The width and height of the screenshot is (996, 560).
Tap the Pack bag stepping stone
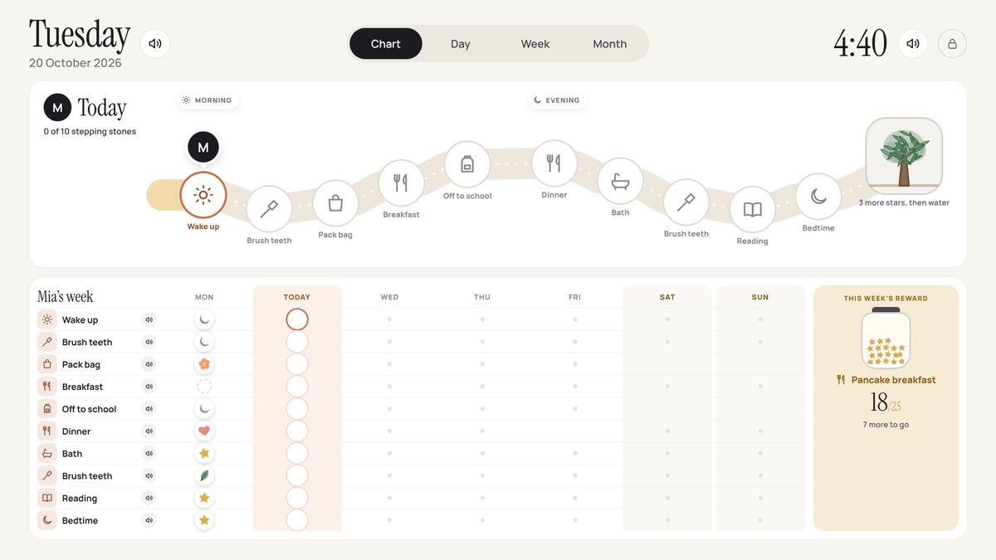[335, 203]
